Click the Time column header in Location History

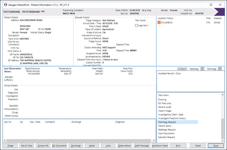click(x=208, y=18)
